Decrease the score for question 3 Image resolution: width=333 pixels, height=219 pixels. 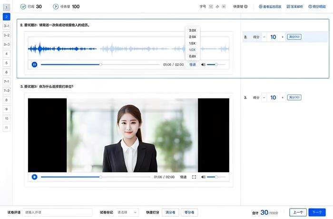coord(264,98)
